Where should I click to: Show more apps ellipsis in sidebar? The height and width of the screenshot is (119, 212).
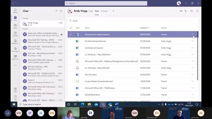point(15,65)
